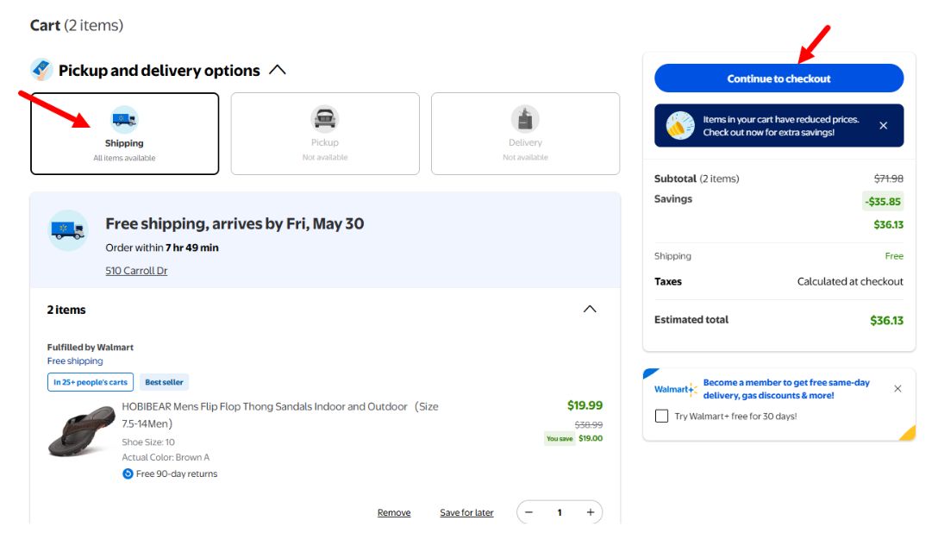Click Continue to checkout button
Image resolution: width=938 pixels, height=533 pixels.
click(779, 78)
